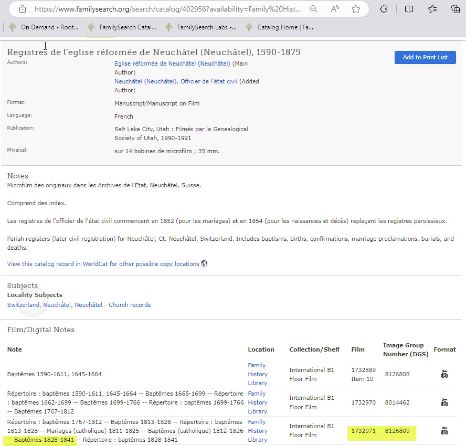Open Family History Library link for film 1732971
The image size is (466, 446).
tap(258, 431)
